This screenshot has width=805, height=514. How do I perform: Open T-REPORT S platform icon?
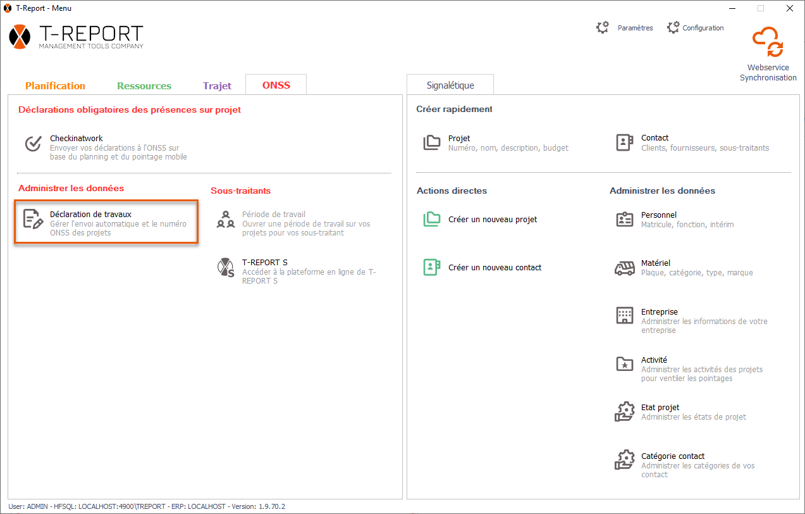(x=226, y=268)
